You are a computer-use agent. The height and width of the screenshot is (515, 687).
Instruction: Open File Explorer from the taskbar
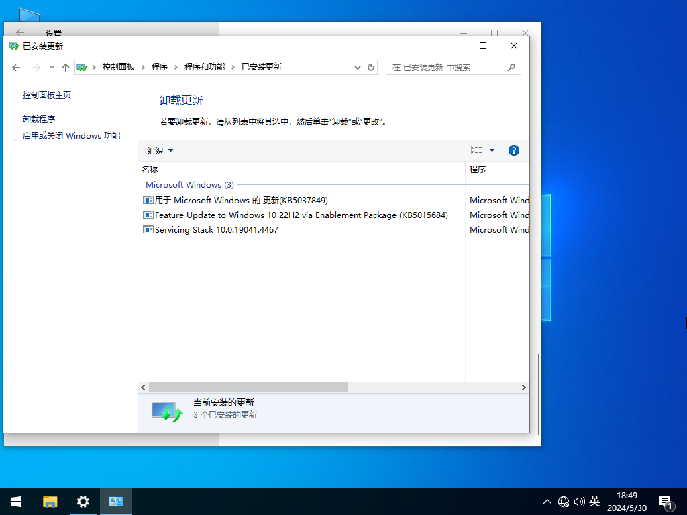(50, 501)
